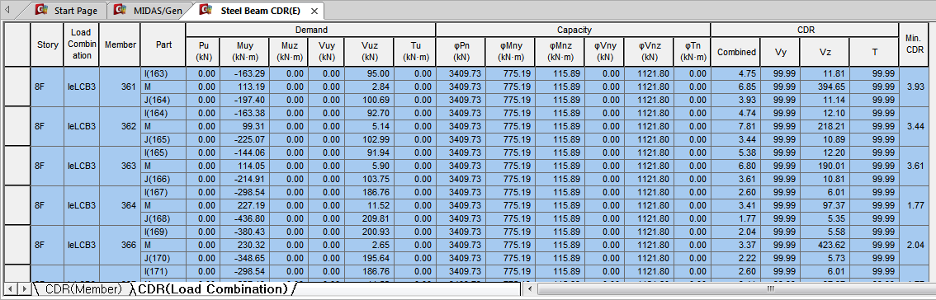Click sheet tab scroll right arrow
The image size is (936, 300).
point(24,289)
